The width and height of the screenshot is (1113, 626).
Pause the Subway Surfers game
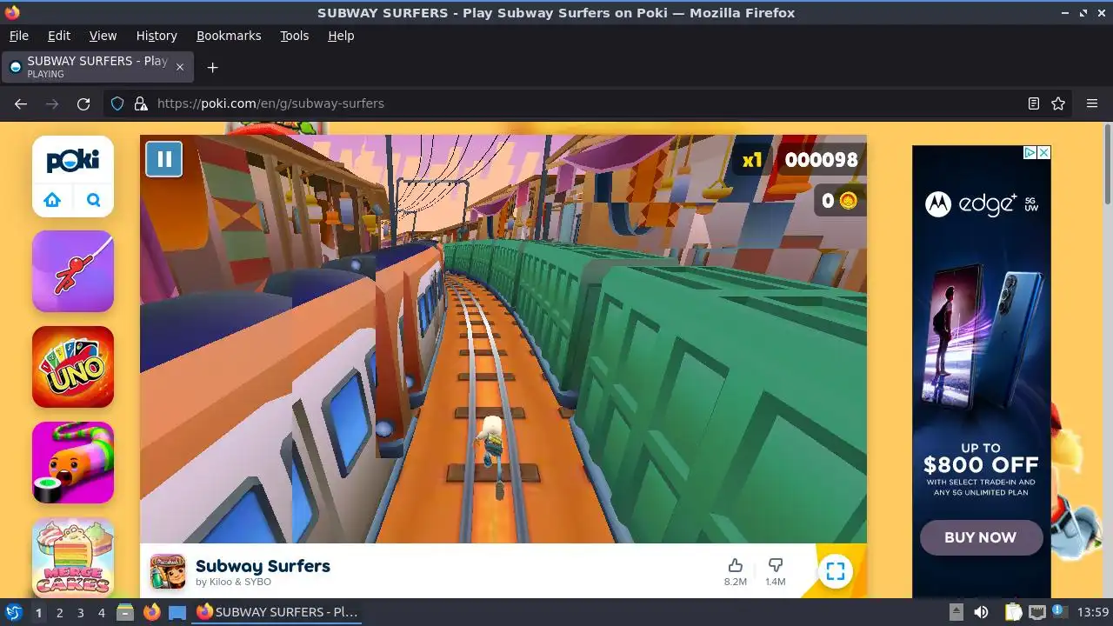[x=163, y=159]
